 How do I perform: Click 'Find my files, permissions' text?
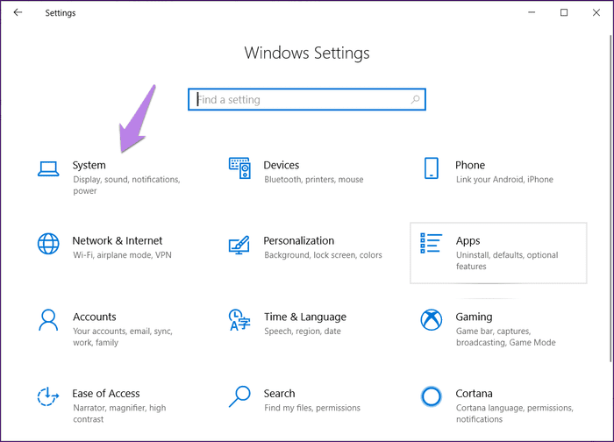(x=312, y=408)
